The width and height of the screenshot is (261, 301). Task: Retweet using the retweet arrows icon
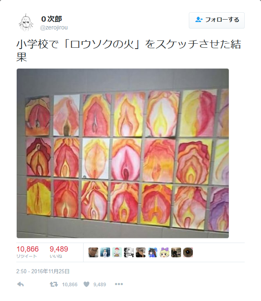54,284
